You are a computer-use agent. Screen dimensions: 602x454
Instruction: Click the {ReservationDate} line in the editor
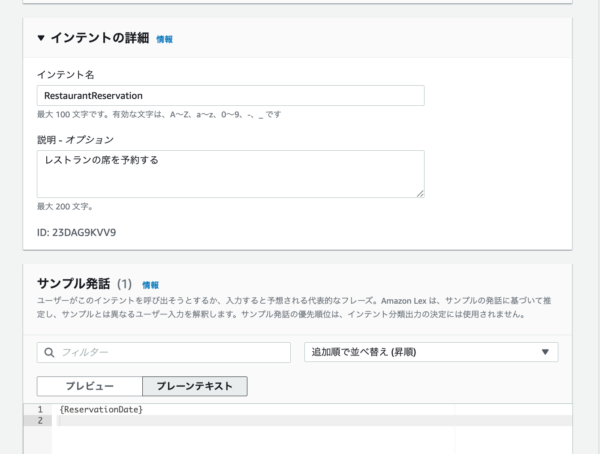tap(101, 409)
